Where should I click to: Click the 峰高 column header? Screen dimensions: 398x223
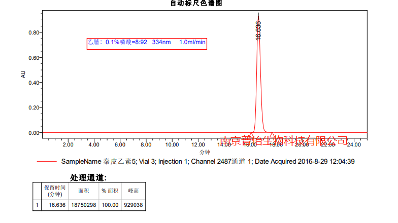pos(134,191)
